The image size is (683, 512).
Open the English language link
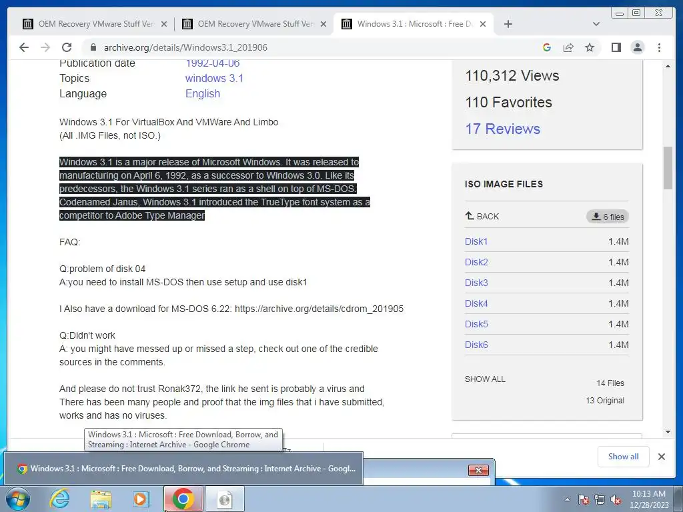[x=203, y=93]
